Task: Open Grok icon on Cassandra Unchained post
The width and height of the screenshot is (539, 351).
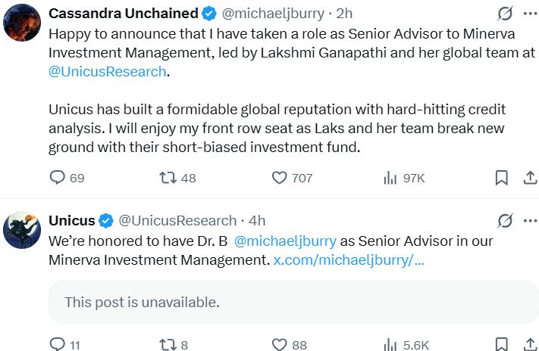Action: [505, 14]
